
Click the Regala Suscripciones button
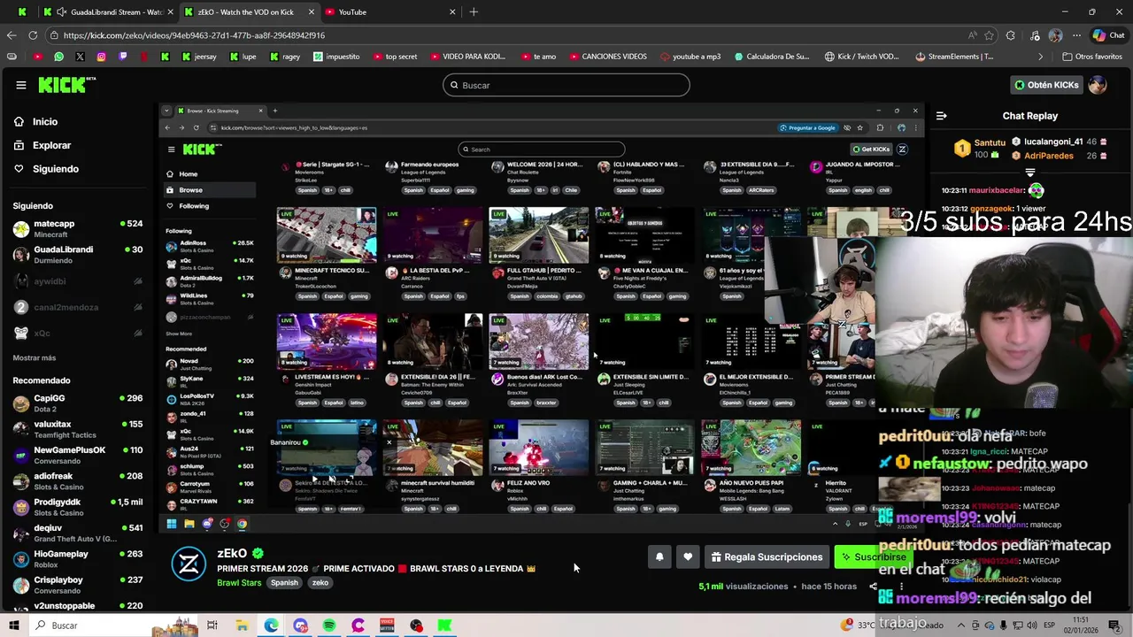pyautogui.click(x=767, y=556)
